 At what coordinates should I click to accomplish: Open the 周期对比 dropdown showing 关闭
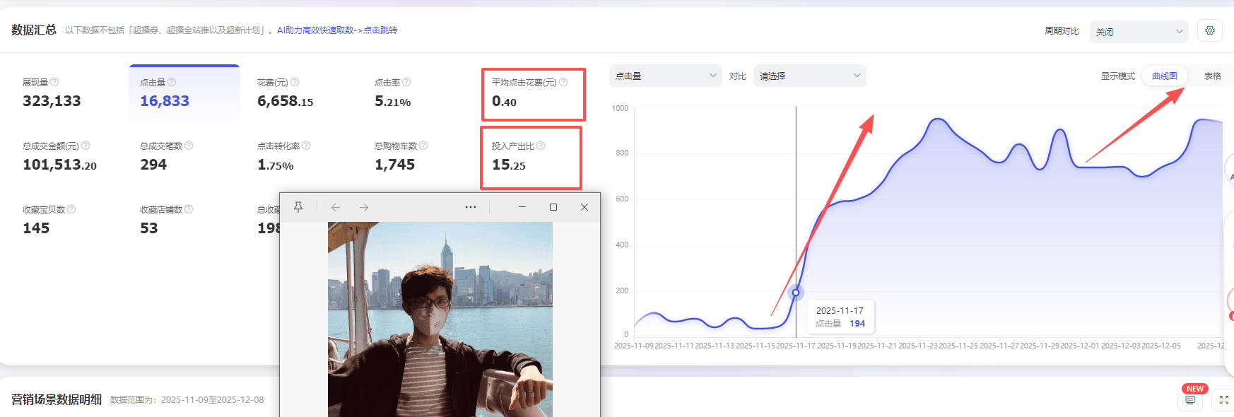pos(1139,32)
